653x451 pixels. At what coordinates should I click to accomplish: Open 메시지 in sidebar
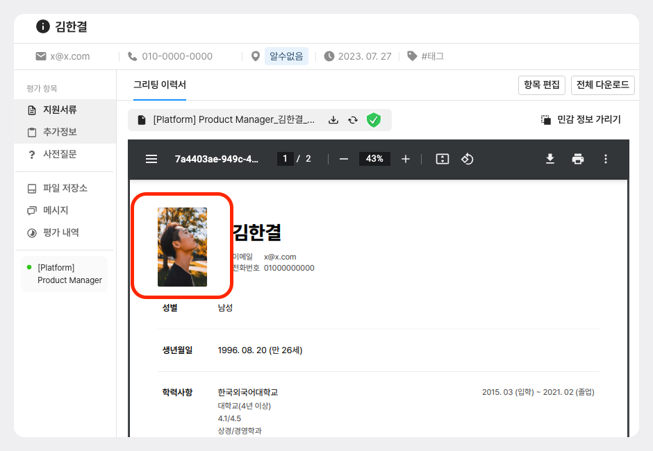65,210
